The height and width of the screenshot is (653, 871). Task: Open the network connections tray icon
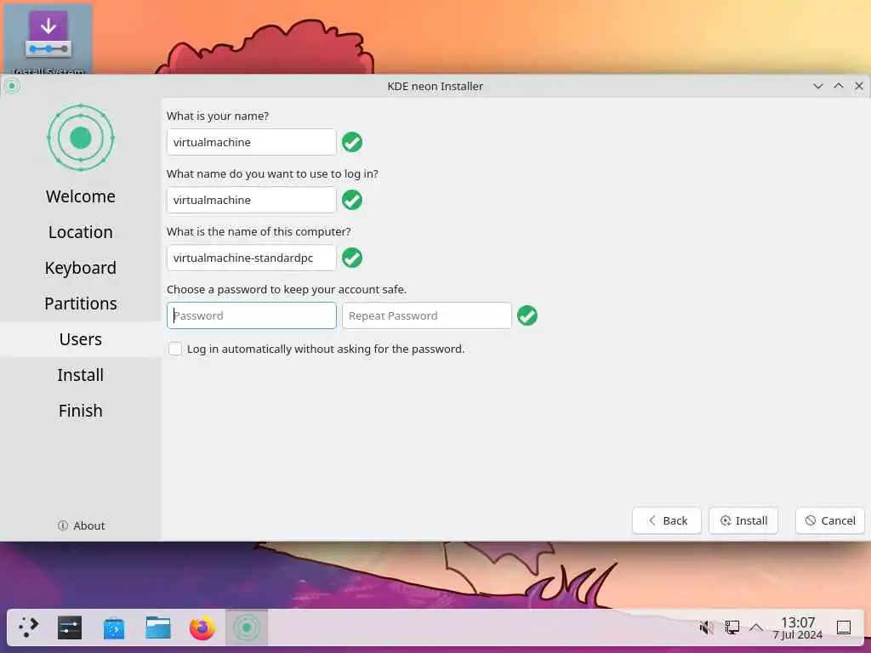[x=732, y=627]
